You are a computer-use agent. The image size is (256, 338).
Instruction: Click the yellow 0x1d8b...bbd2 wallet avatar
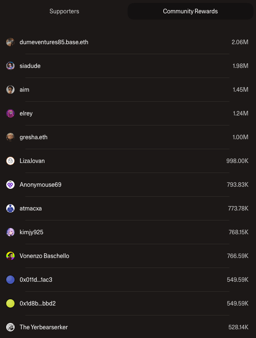[x=10, y=303]
